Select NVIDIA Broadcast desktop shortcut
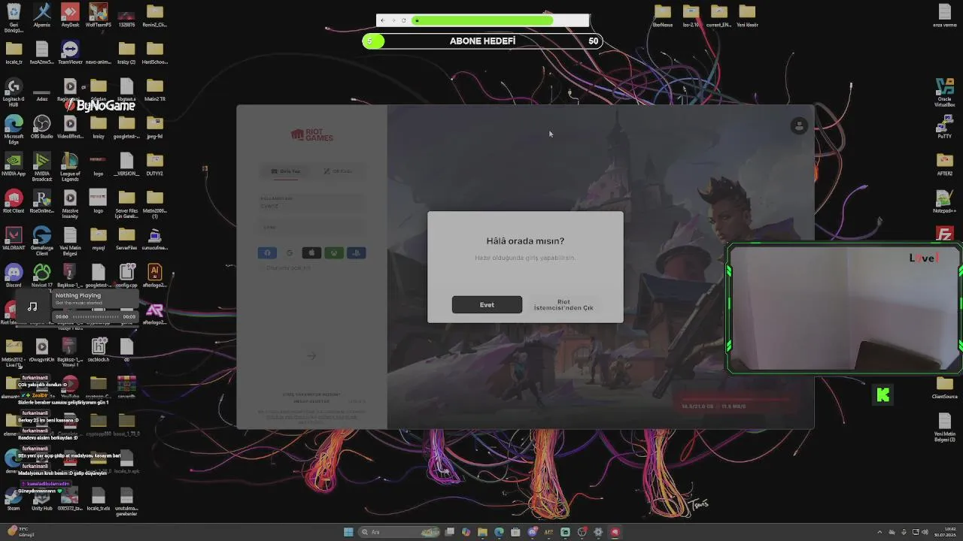963x541 pixels. [x=42, y=167]
